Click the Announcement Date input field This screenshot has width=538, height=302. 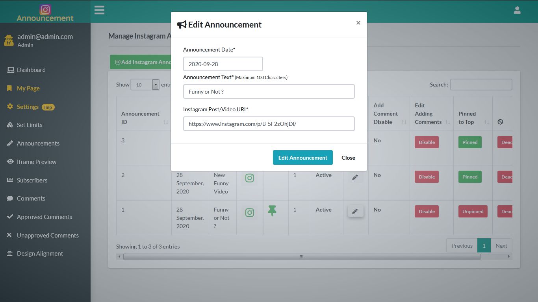[223, 64]
